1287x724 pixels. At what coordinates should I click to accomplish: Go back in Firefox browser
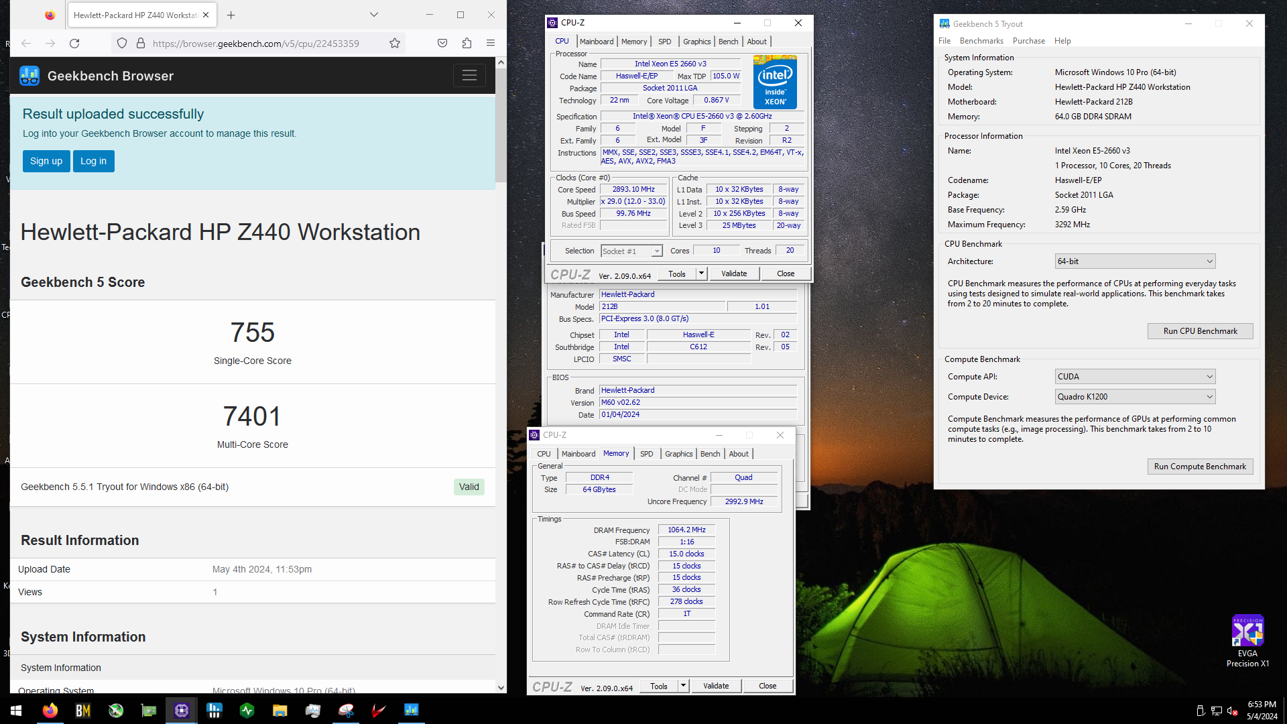[26, 43]
